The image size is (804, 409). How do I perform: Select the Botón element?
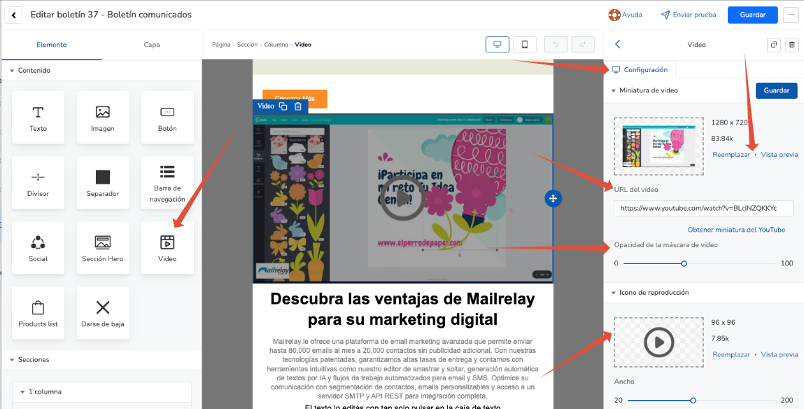tap(168, 118)
